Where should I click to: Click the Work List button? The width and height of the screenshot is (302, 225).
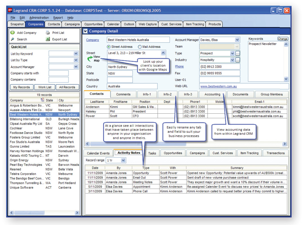pos(45,87)
